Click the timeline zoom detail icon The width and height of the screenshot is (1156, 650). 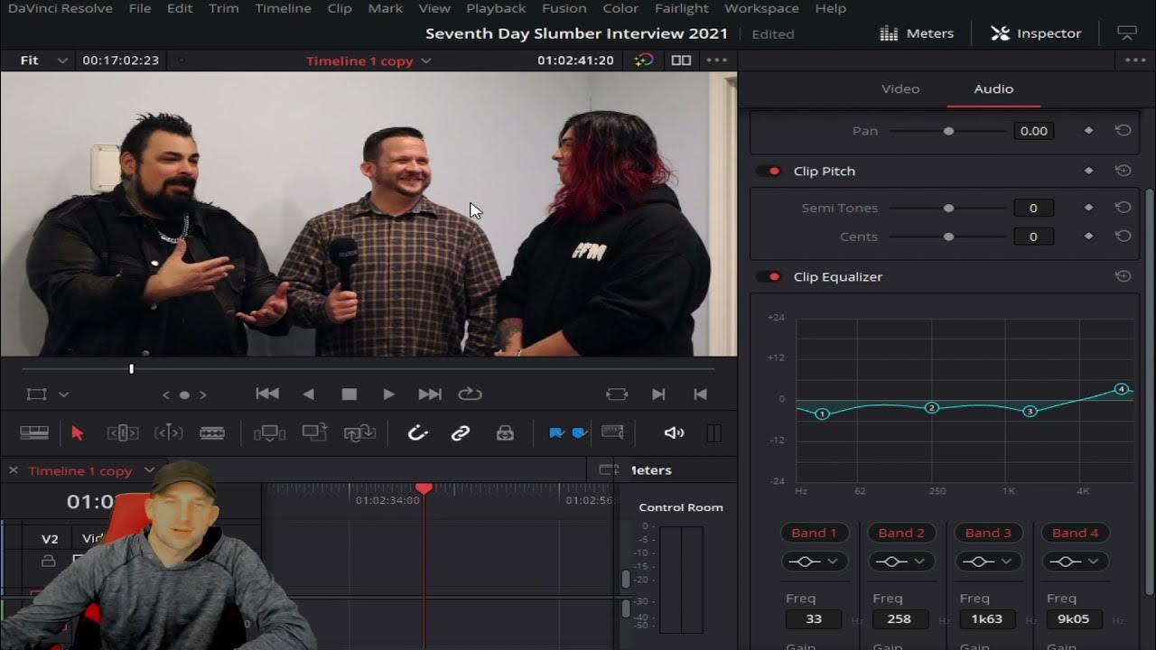pyautogui.click(x=612, y=432)
